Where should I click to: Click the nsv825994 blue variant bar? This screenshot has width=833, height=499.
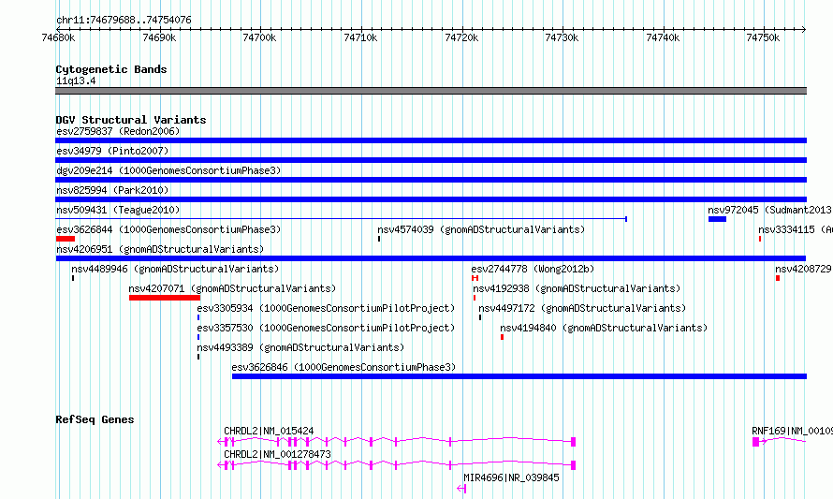point(431,199)
